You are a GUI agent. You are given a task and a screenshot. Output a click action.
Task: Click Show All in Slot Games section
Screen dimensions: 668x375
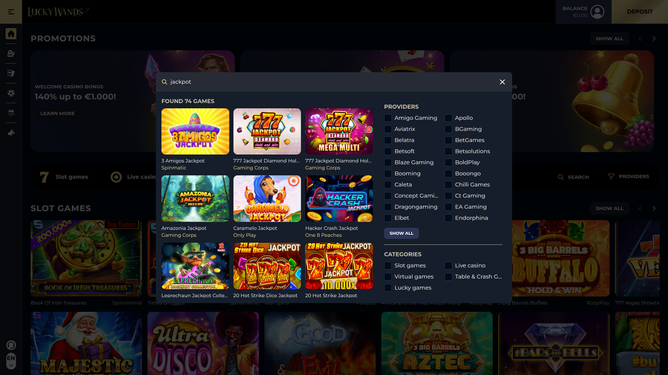click(609, 208)
